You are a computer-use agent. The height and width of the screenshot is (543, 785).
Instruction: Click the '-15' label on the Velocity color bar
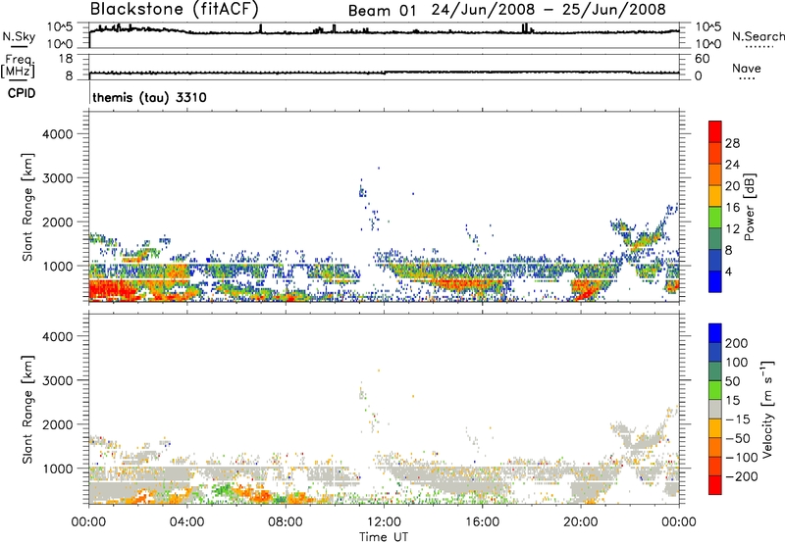738,419
